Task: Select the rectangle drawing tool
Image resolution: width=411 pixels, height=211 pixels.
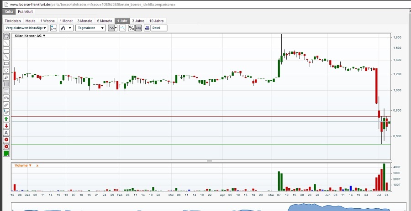Action: 6,63
